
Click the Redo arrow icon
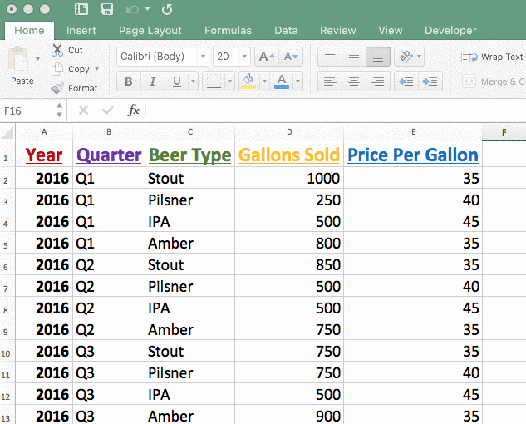167,9
